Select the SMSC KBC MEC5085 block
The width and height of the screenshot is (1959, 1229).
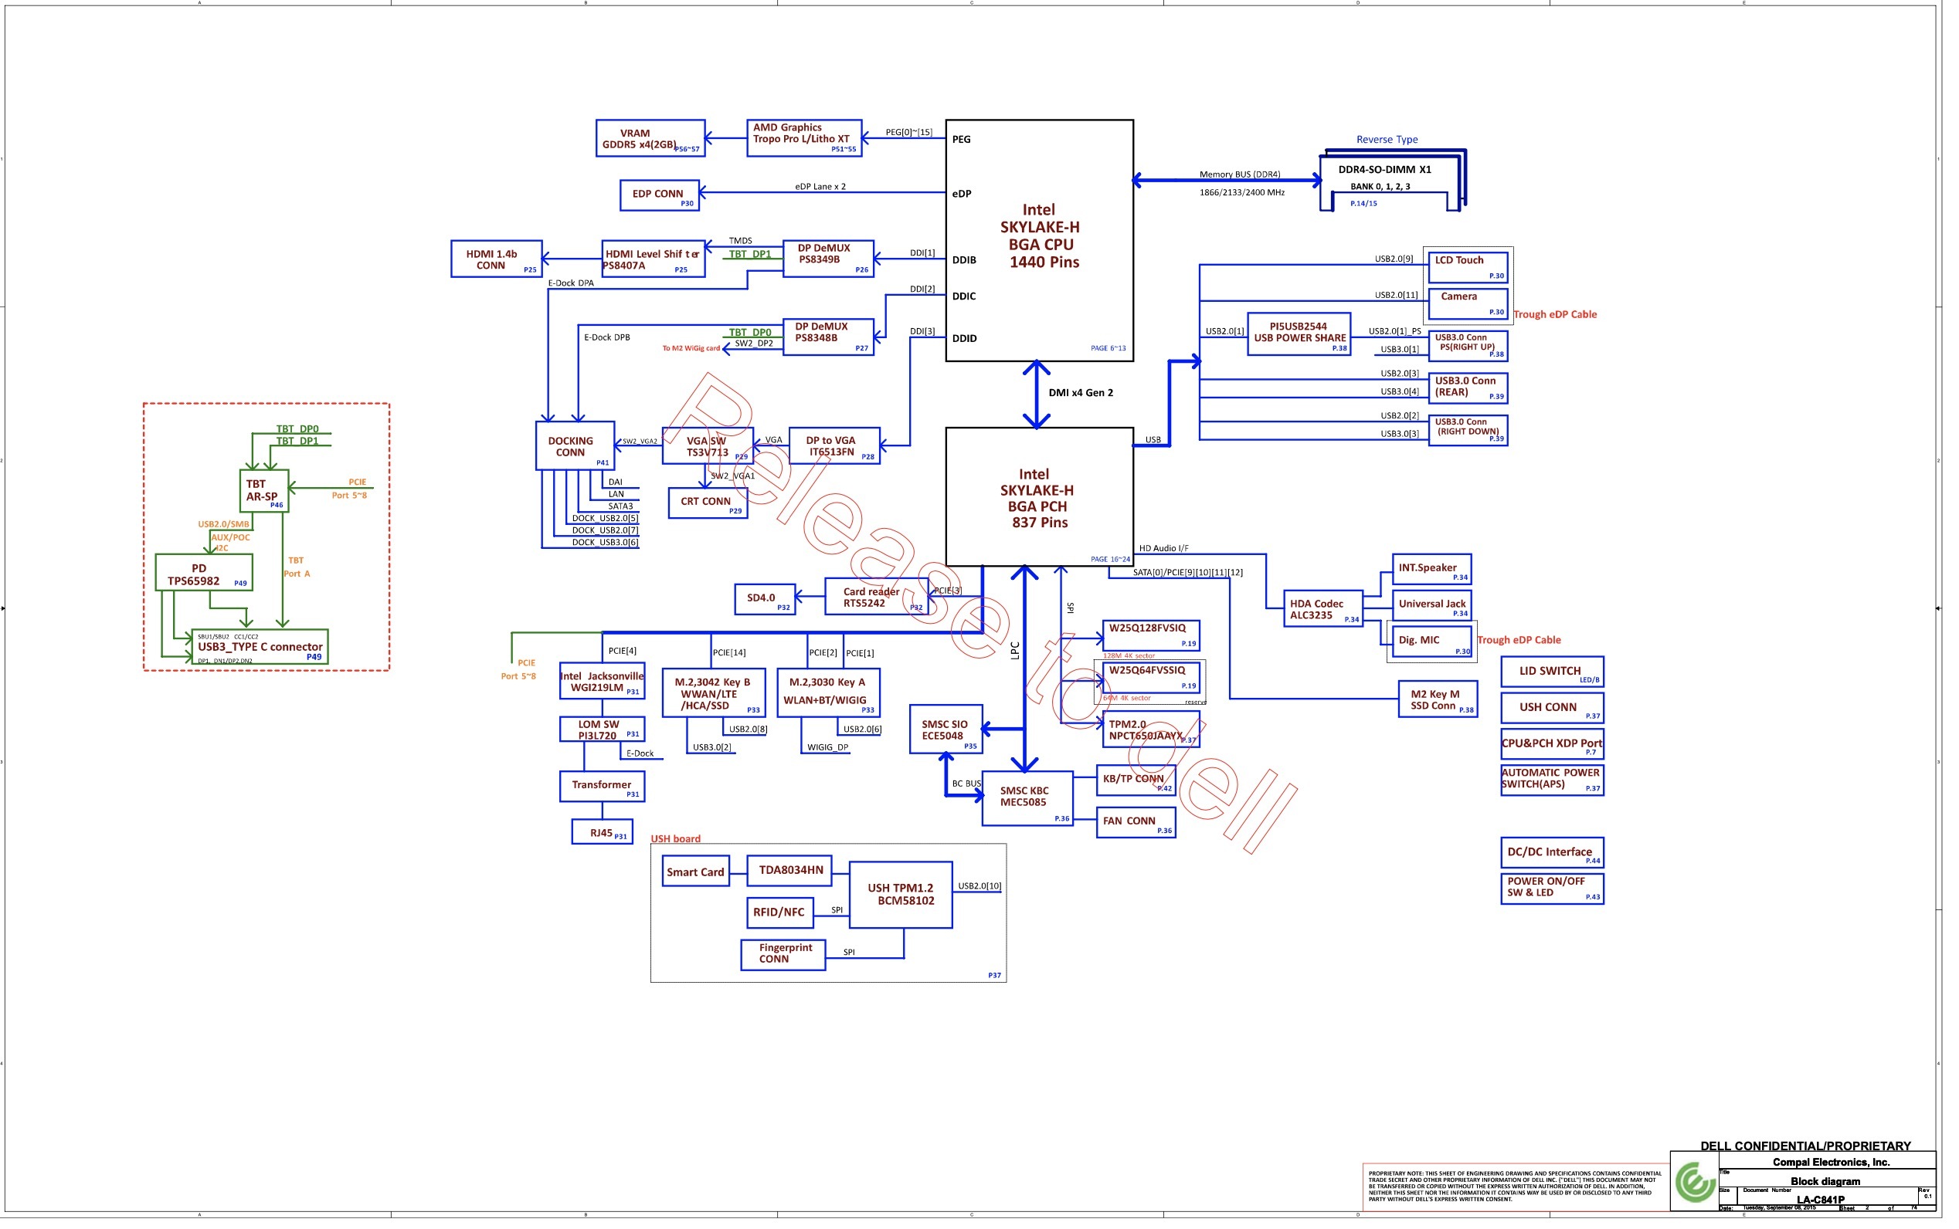coord(1027,798)
